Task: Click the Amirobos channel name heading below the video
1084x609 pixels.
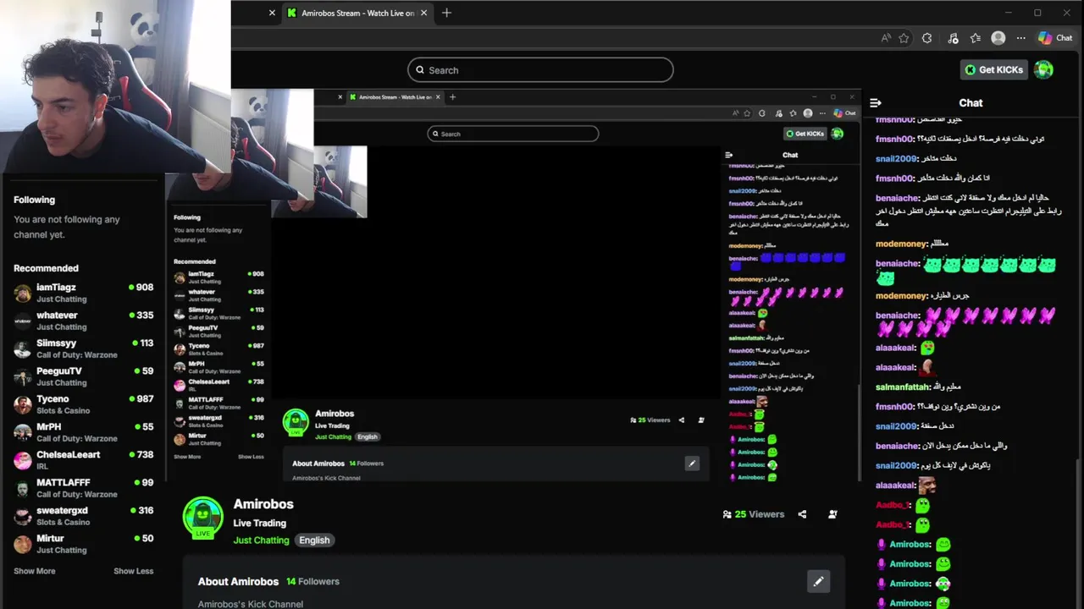Action: click(263, 504)
